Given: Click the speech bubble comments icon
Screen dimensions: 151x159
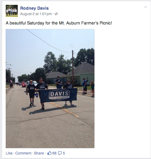Looking at the screenshot, I should pos(60,153).
